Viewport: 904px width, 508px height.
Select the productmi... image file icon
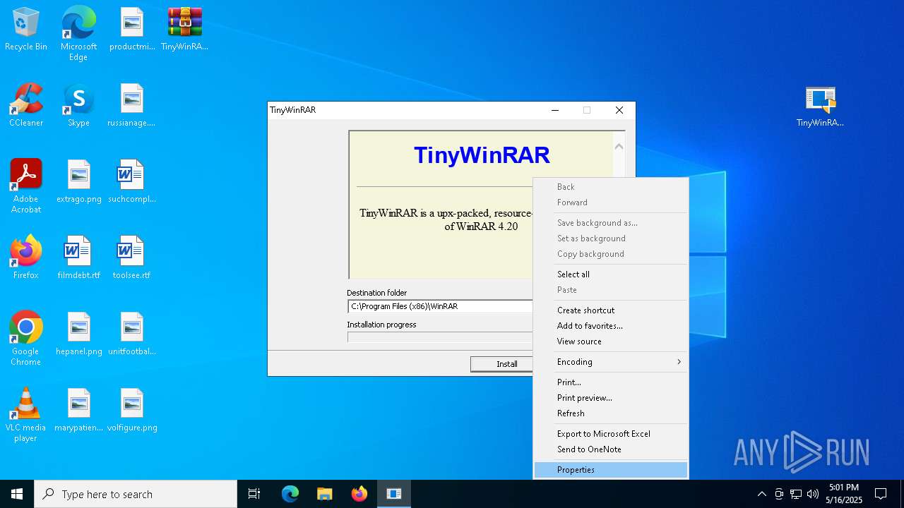coord(132,30)
